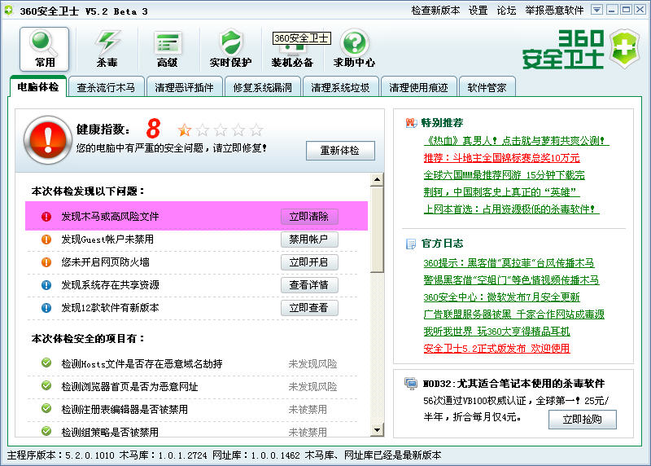
Task: Switch to 查杀流行木马 tab
Action: [x=106, y=87]
